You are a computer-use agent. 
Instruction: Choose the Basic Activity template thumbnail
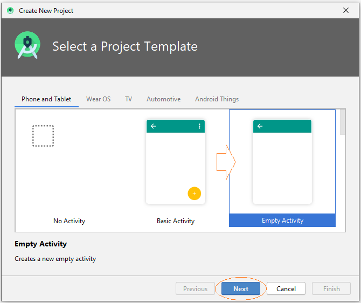[x=176, y=162]
